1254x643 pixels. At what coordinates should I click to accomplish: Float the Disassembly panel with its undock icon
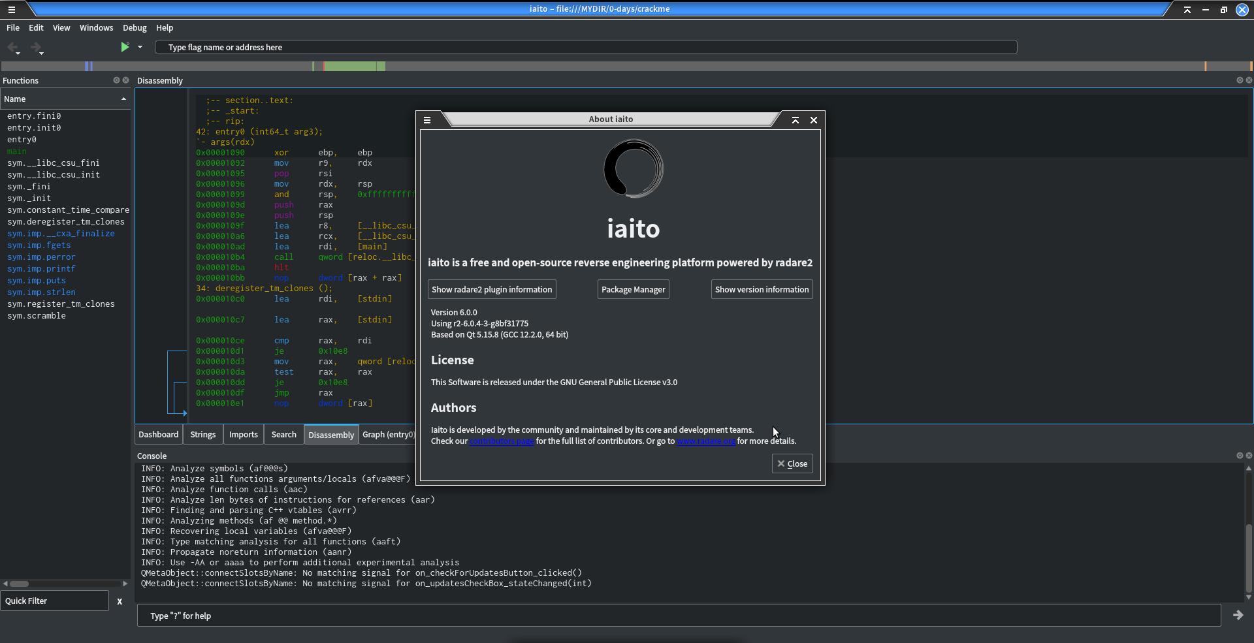coord(1239,80)
